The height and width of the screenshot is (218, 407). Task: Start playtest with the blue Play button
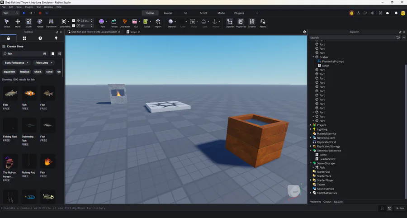(24, 13)
